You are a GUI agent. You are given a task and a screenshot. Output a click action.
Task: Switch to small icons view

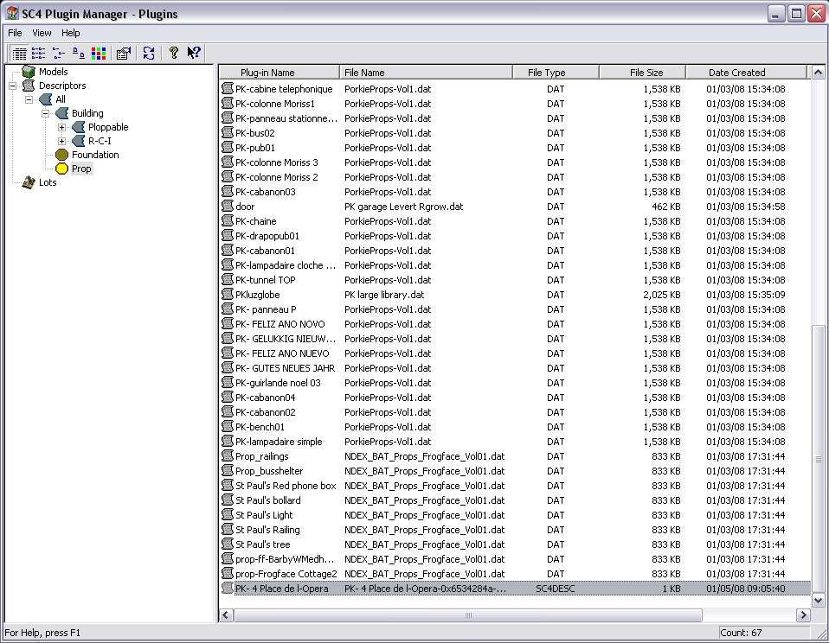click(79, 54)
